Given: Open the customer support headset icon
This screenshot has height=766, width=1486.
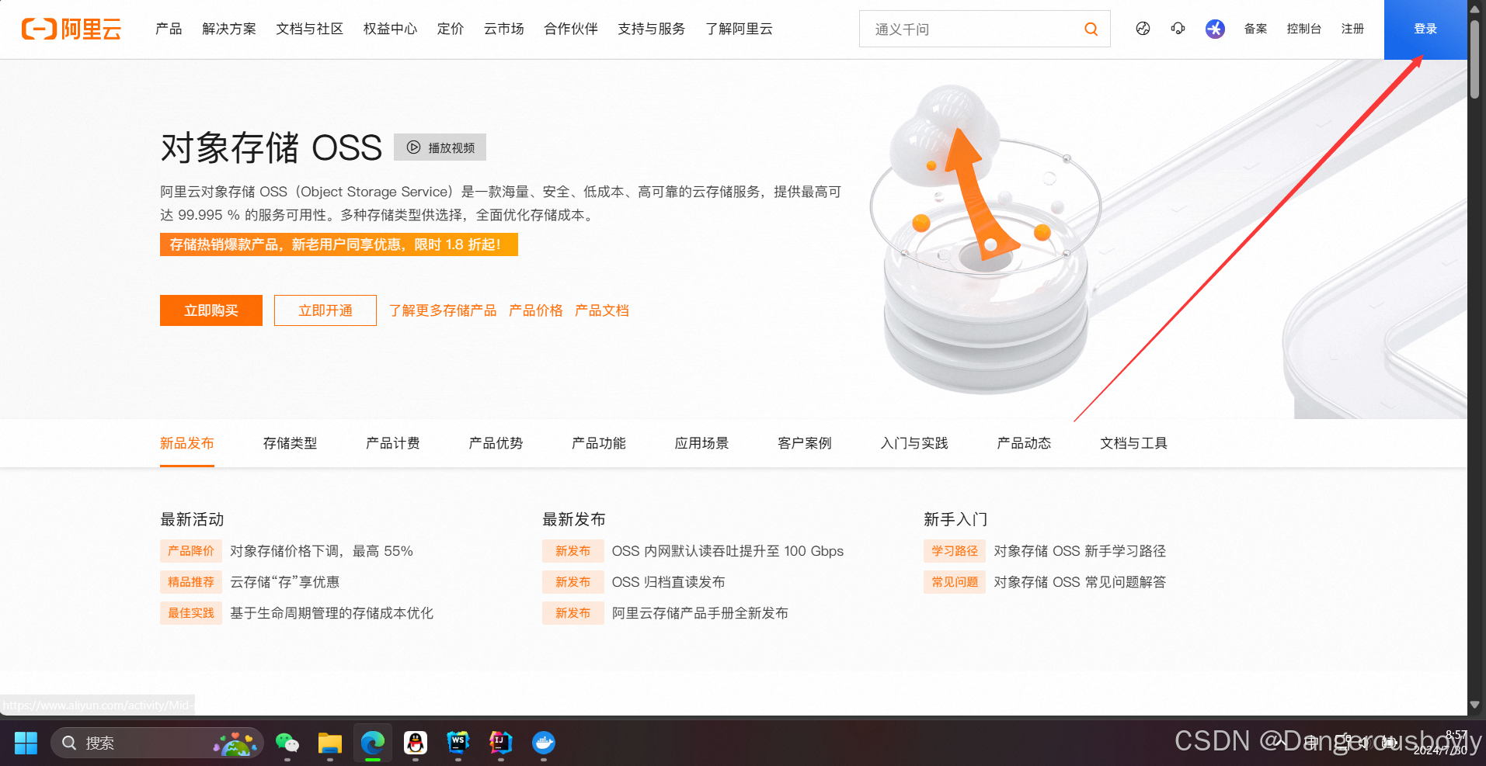Looking at the screenshot, I should click(x=1178, y=29).
